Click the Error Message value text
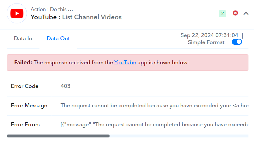Image resolution: width=254 pixels, height=143 pixels. [x=155, y=106]
